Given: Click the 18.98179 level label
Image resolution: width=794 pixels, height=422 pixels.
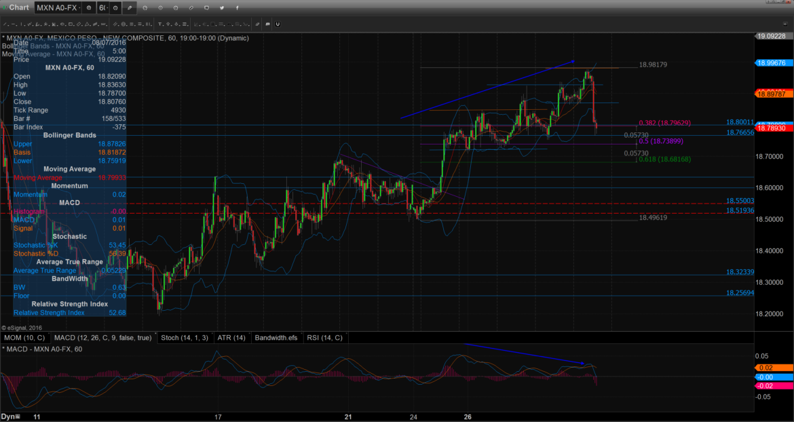Looking at the screenshot, I should [653, 64].
